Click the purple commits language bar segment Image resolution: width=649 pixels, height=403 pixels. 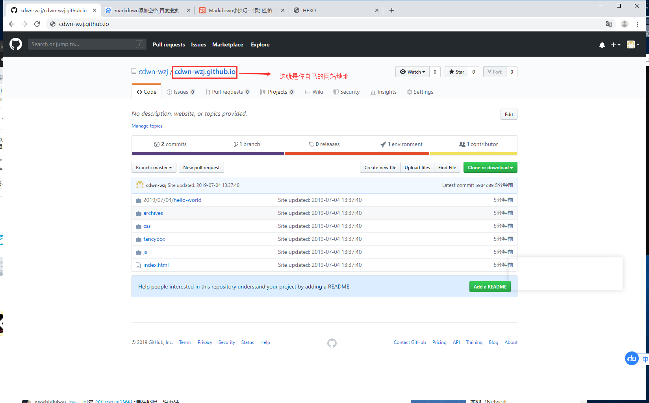[208, 153]
